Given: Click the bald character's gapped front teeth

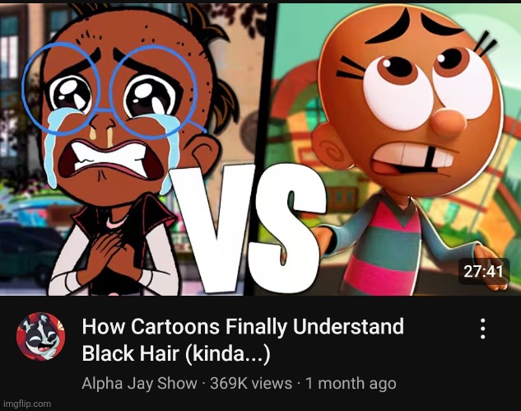Looking at the screenshot, I should point(416,156).
